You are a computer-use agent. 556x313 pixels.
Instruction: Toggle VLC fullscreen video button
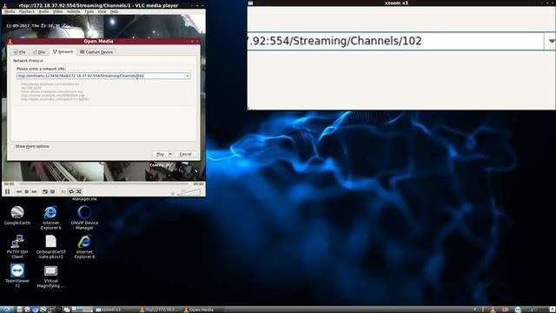tap(45, 191)
